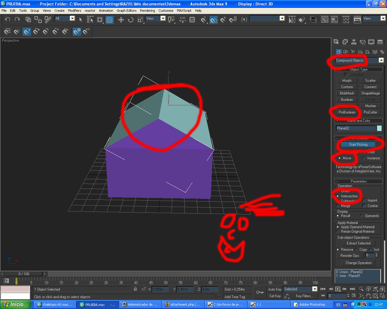387x309 pixels.
Task: Activate the Pan View hand icon
Action: click(x=368, y=296)
